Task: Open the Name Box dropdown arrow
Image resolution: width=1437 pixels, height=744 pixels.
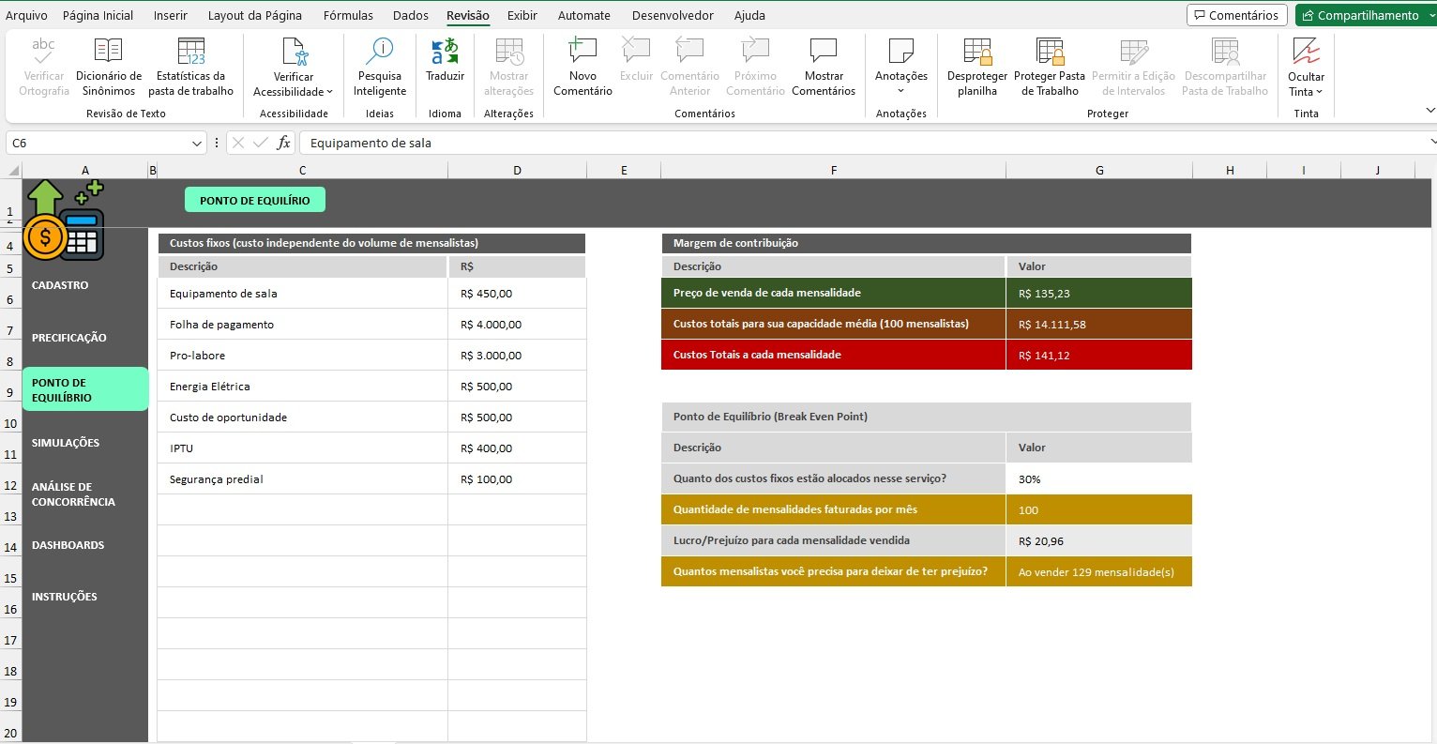Action: pyautogui.click(x=197, y=144)
